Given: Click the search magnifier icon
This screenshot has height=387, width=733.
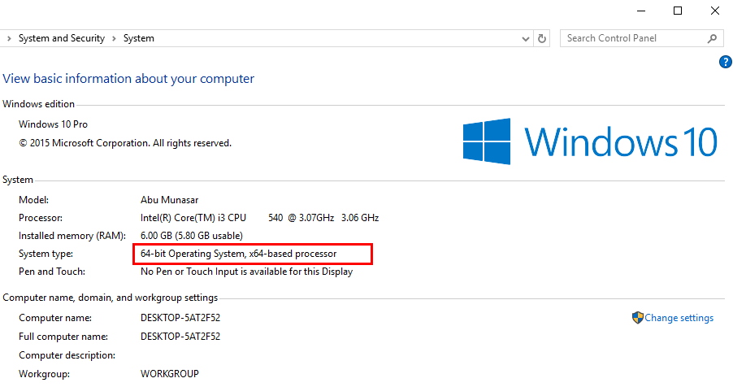Looking at the screenshot, I should [712, 38].
